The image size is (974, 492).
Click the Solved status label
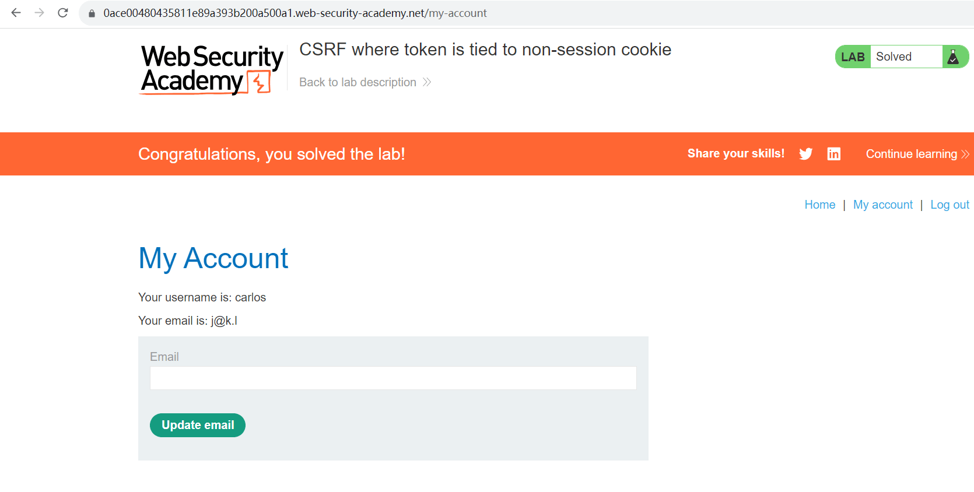(894, 57)
